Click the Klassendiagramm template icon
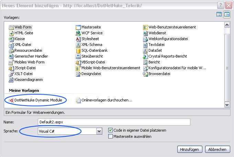The width and height of the screenshot is (234, 157). pyautogui.click(x=11, y=80)
